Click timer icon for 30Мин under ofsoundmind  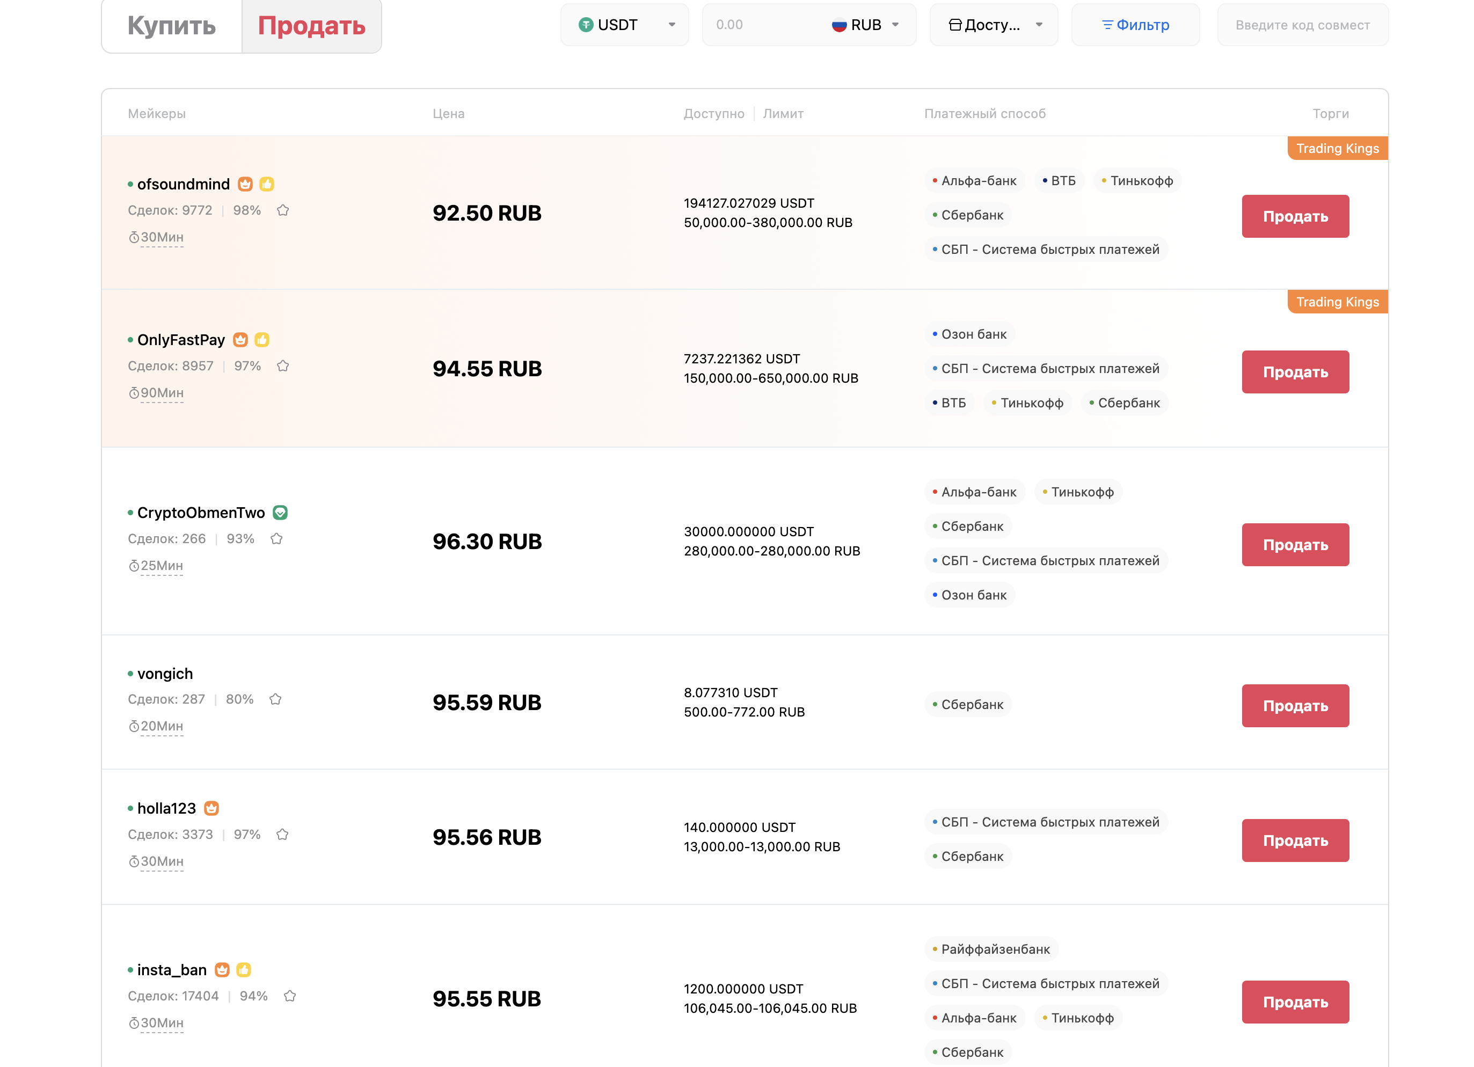(134, 238)
